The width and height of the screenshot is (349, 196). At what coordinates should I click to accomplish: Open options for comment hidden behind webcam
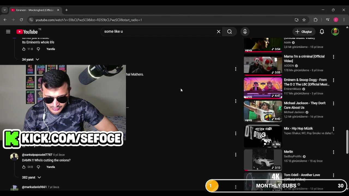(x=236, y=133)
